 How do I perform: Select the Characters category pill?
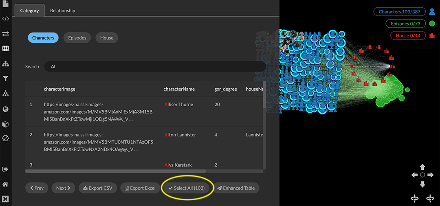pyautogui.click(x=43, y=37)
